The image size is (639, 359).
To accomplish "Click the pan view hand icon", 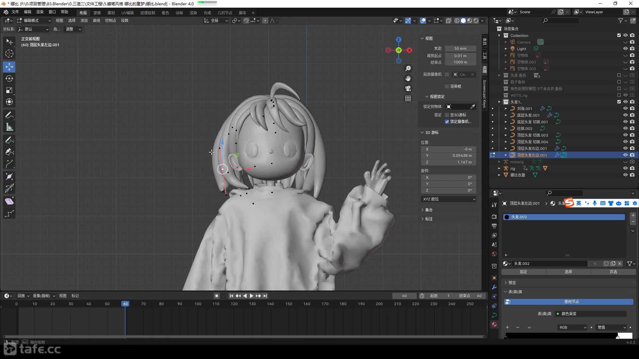I will [408, 78].
